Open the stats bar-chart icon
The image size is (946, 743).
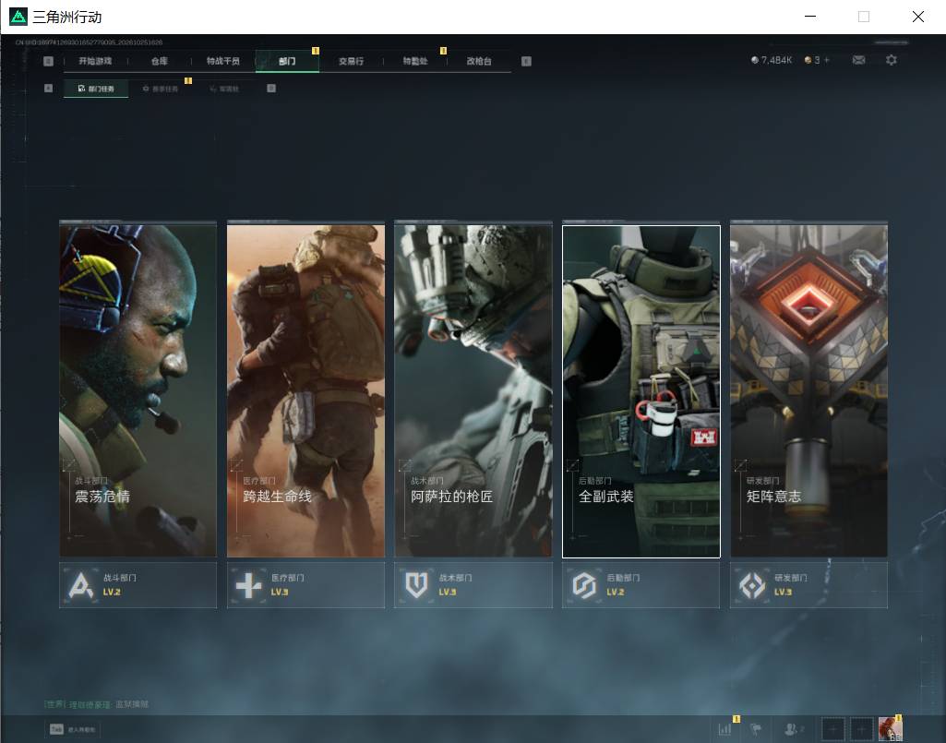(x=725, y=729)
